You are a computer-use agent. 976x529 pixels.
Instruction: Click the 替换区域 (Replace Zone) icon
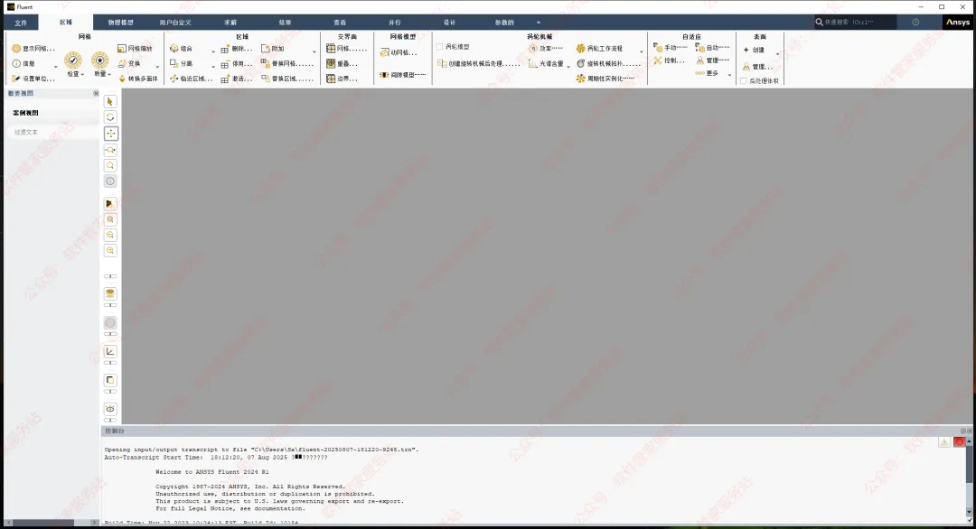pos(265,79)
